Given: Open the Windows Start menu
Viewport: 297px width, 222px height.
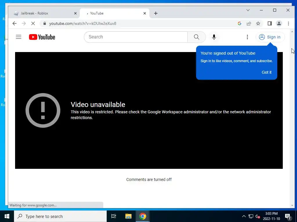Looking at the screenshot, I should click(7, 216).
